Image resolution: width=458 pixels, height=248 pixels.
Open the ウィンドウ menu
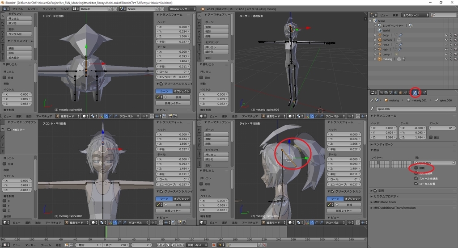[49, 9]
